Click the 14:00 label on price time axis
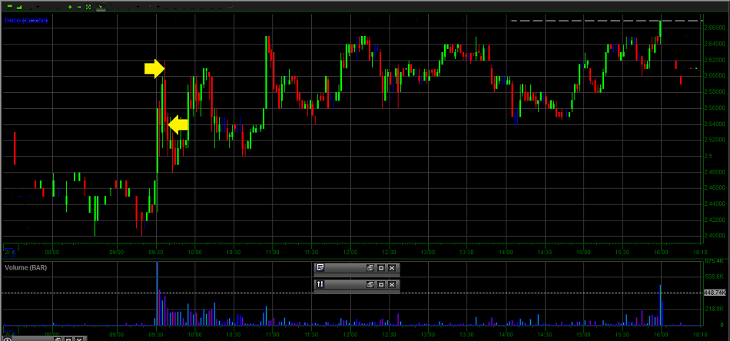Viewport: 730px width, 341px height. [506, 252]
